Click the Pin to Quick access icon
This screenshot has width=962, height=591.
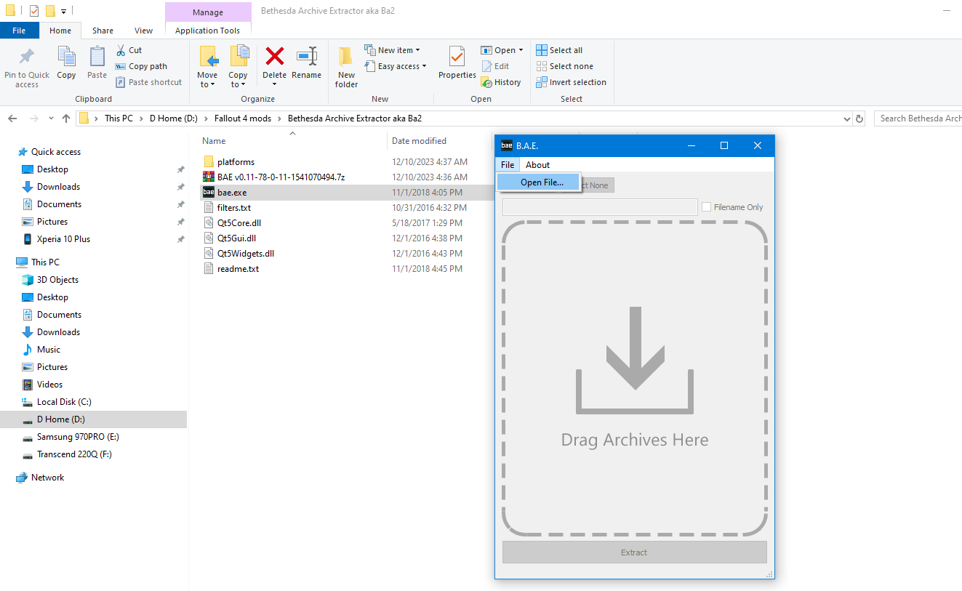(27, 57)
